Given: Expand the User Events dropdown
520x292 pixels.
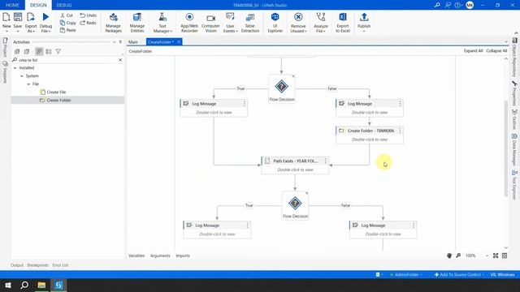Looking at the screenshot, I should click(230, 23).
